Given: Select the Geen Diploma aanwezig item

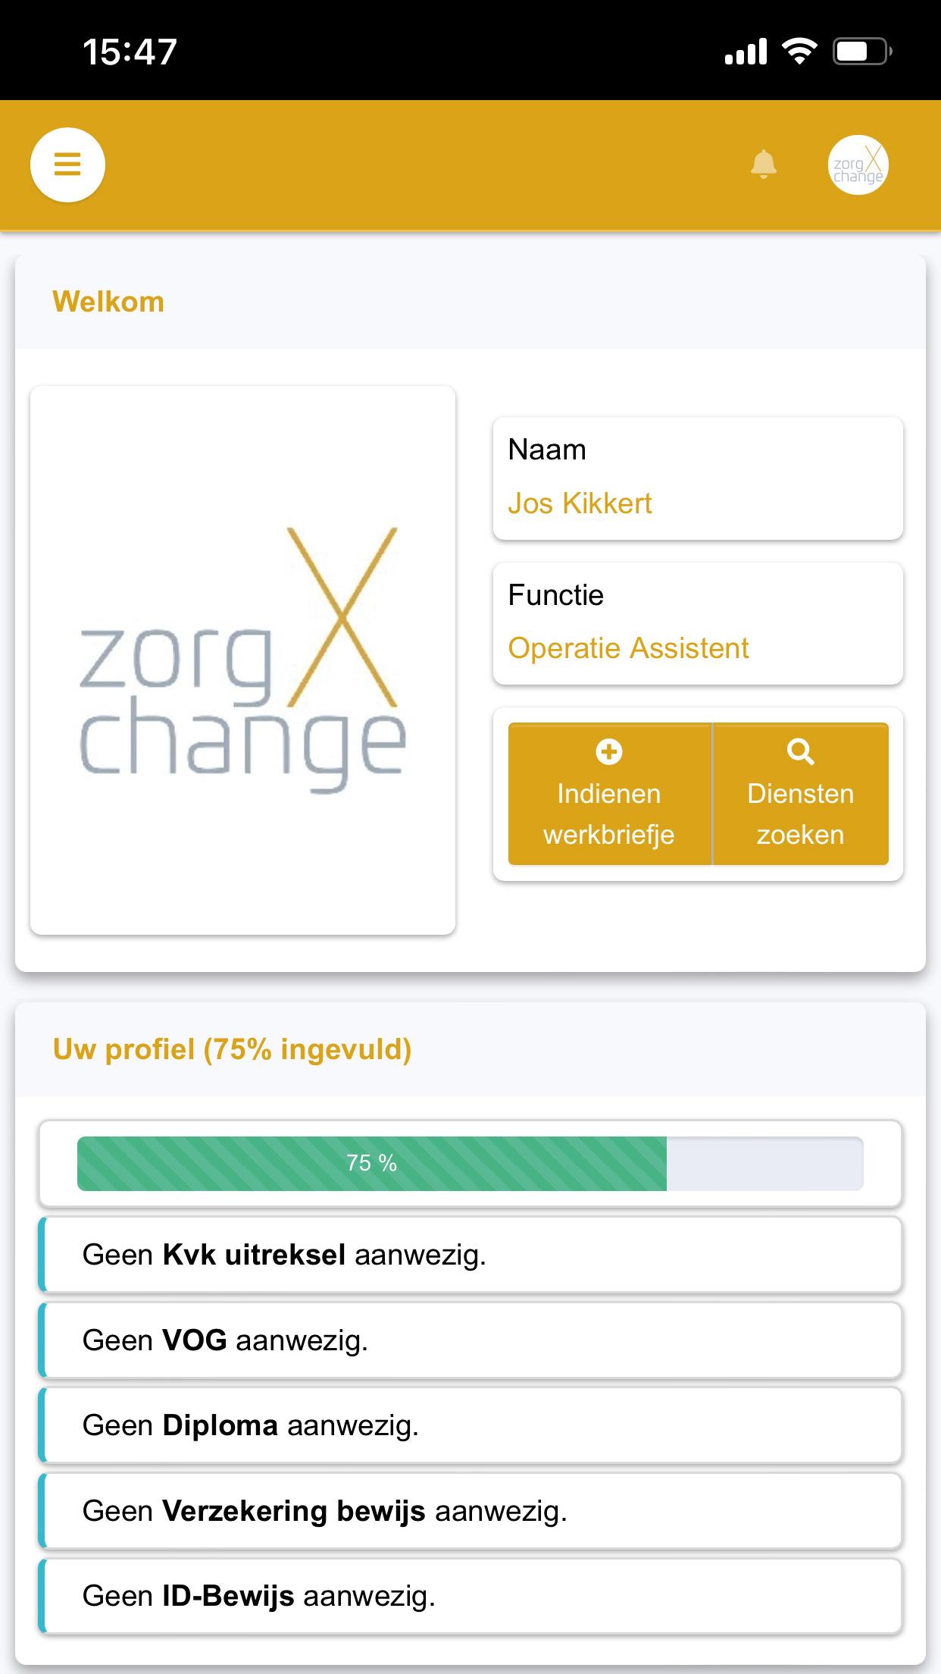Looking at the screenshot, I should pyautogui.click(x=470, y=1425).
